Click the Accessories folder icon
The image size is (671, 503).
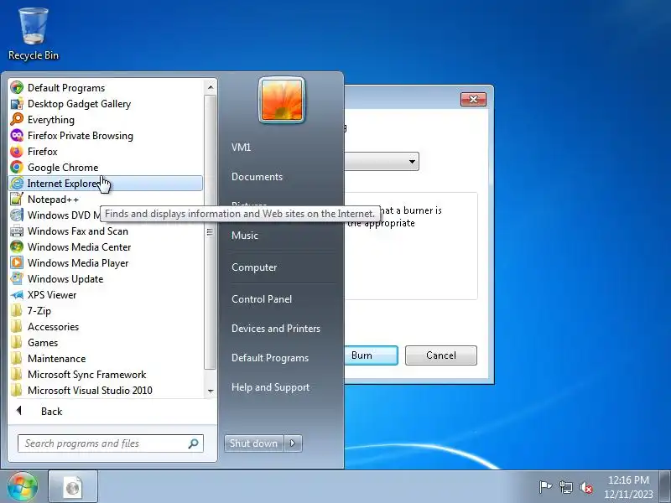point(17,327)
